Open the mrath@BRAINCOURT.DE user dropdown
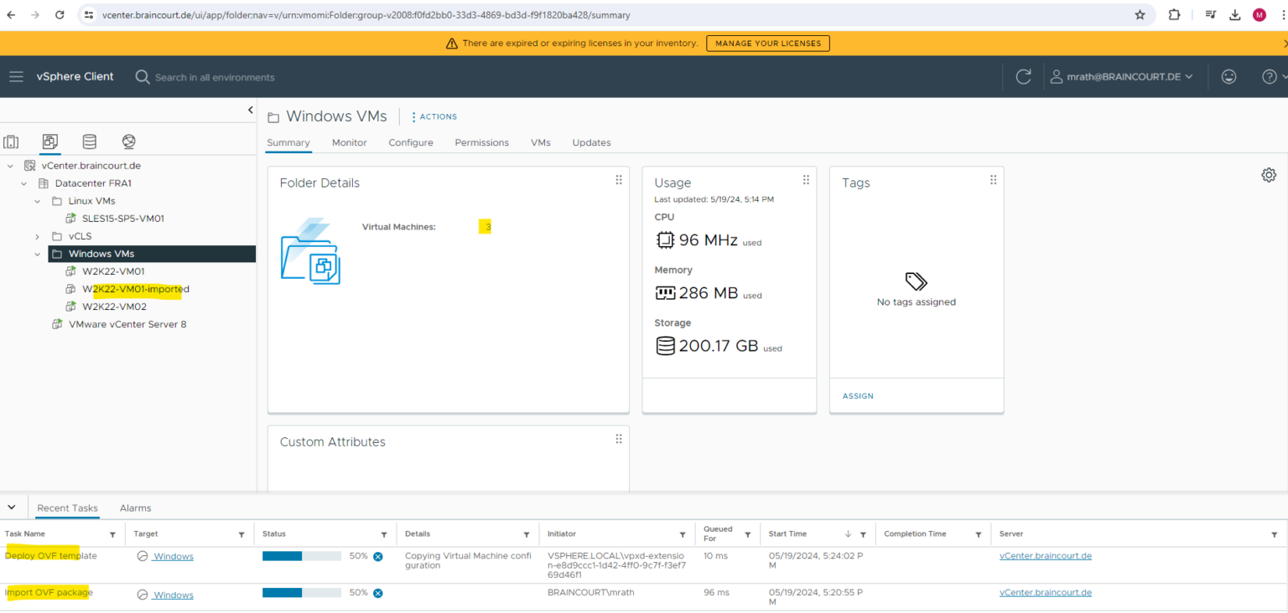 pyautogui.click(x=1124, y=76)
